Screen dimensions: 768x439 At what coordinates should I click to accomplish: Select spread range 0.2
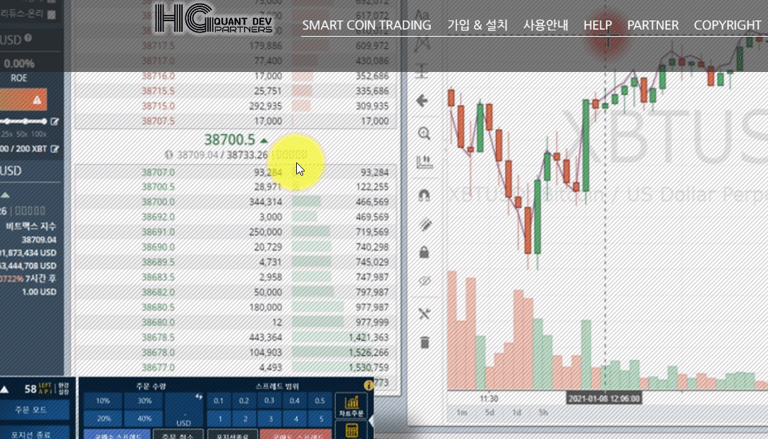click(x=244, y=401)
